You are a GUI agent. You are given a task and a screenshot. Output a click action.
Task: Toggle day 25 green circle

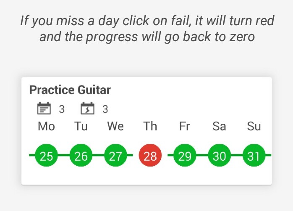click(46, 155)
